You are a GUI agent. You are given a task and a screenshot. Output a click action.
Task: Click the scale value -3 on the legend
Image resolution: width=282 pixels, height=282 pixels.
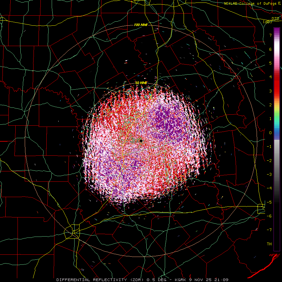tap(269, 175)
